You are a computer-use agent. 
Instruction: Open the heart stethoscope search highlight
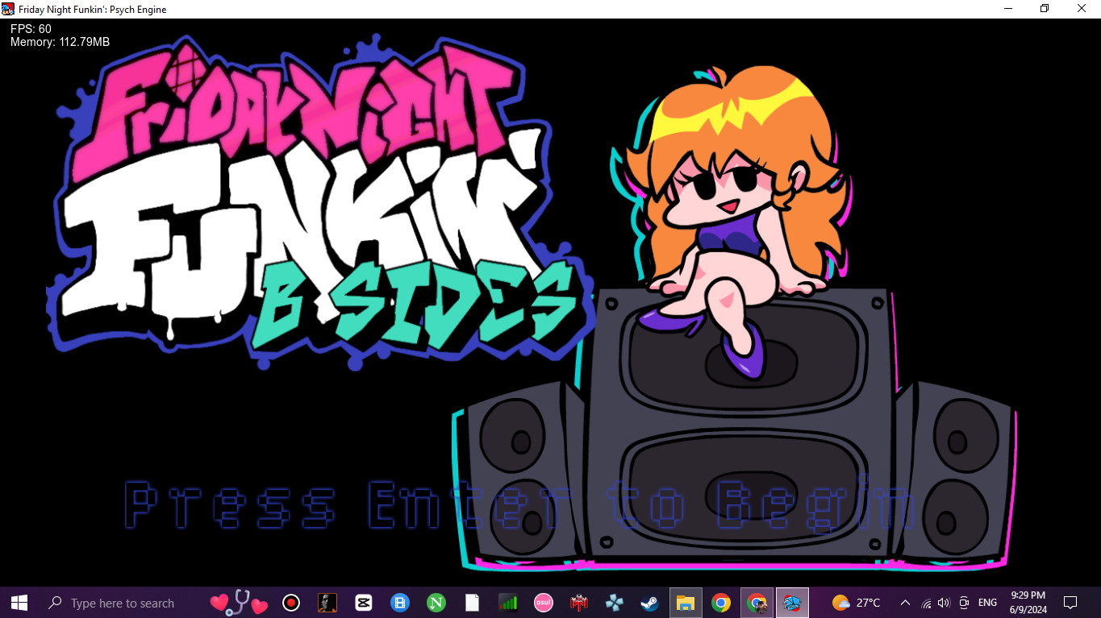coord(238,602)
